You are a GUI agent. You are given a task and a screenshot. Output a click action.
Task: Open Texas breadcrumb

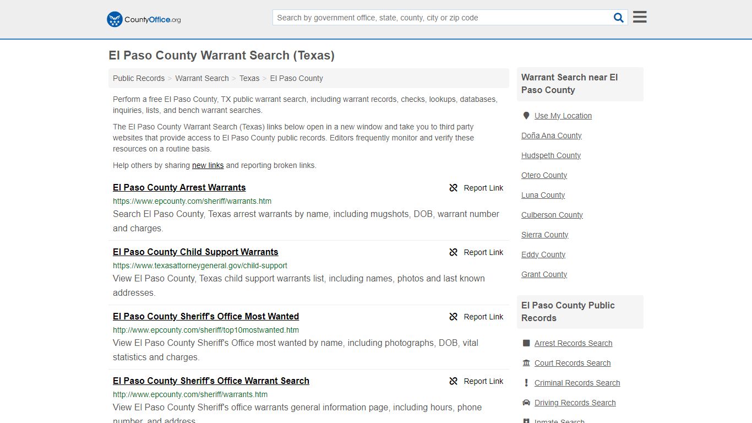coord(249,78)
